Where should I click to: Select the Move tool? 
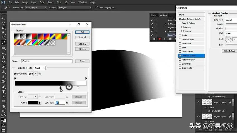click(x=4, y=18)
